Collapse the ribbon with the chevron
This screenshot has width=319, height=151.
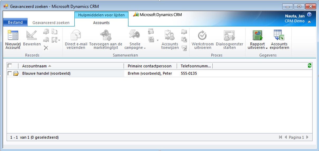pyautogui.click(x=309, y=22)
